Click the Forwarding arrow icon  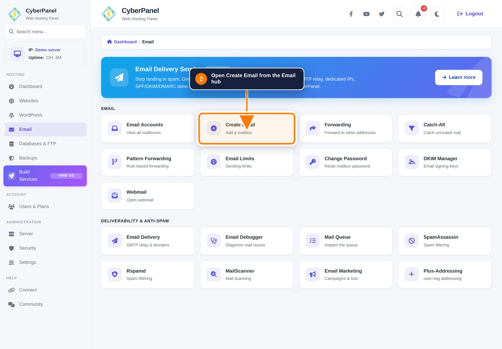coord(313,128)
